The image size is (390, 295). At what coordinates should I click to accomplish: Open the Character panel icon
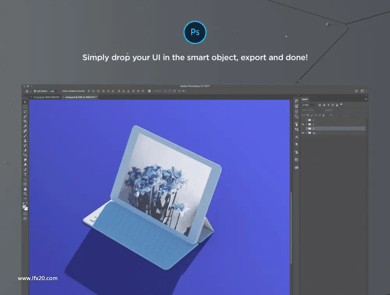[296, 137]
